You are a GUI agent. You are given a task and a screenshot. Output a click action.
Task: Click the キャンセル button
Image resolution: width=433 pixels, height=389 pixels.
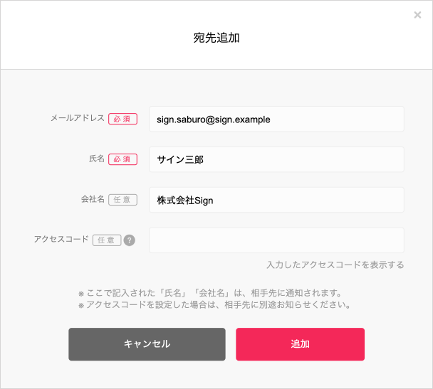click(x=147, y=344)
